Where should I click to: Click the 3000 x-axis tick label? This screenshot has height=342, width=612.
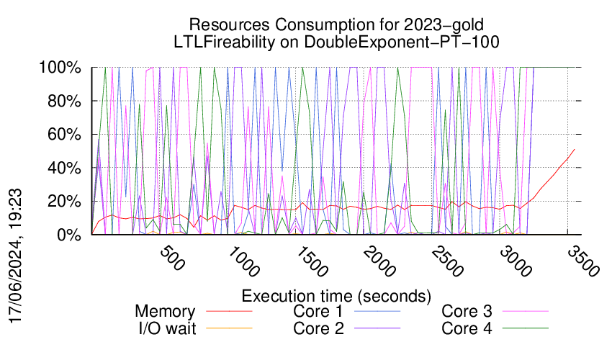click(x=516, y=261)
